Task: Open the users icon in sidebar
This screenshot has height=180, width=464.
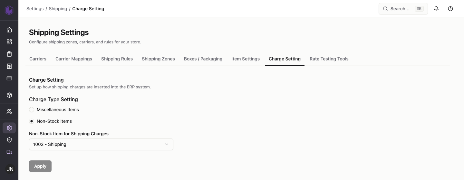Action: click(9, 112)
